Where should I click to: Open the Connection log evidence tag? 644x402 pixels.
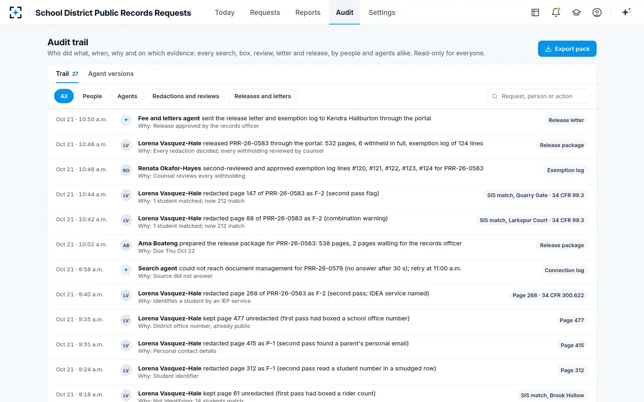[x=564, y=270]
